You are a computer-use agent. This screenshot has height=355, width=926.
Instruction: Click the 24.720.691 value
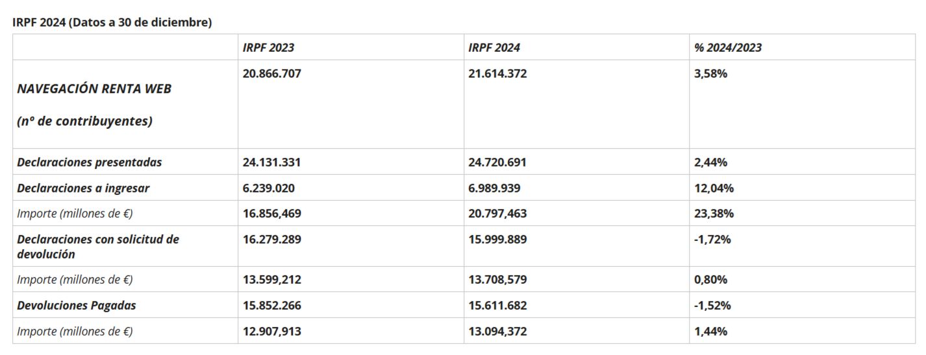click(x=497, y=162)
